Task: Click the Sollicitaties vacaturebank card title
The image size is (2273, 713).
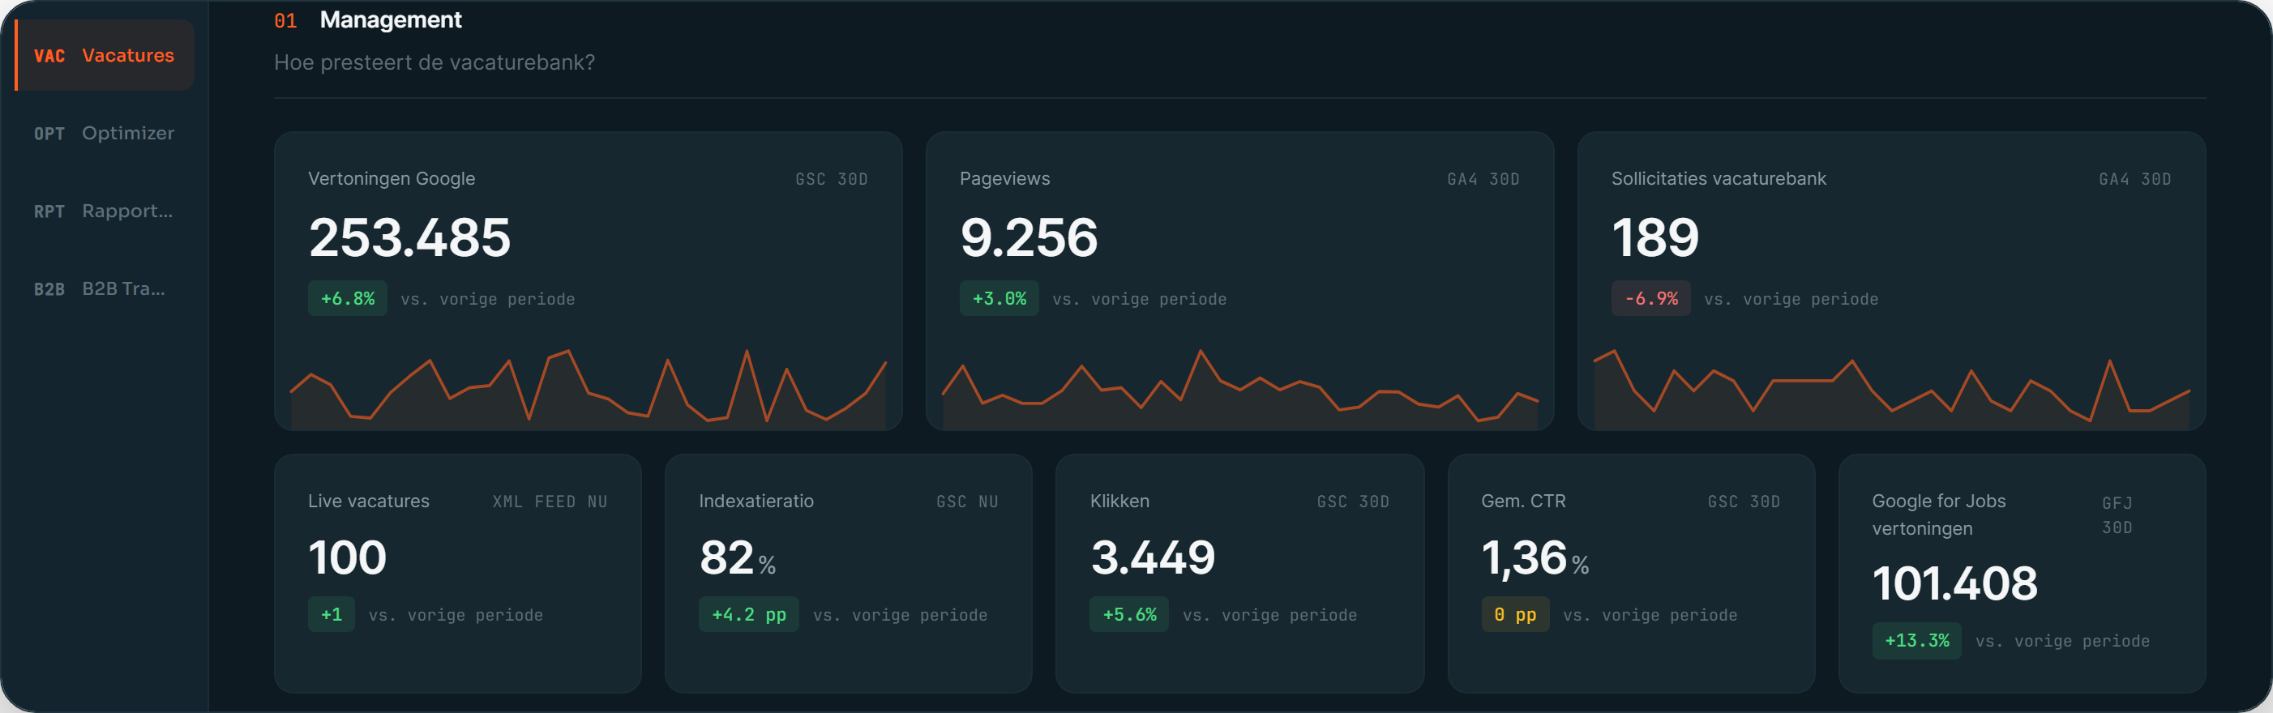Action: 1718,178
